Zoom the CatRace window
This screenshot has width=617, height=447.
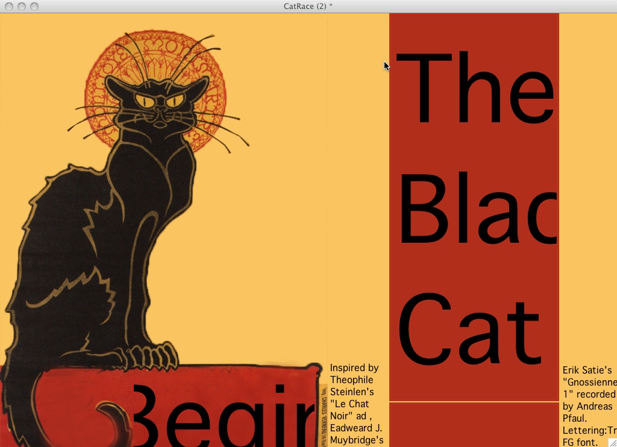coord(34,6)
